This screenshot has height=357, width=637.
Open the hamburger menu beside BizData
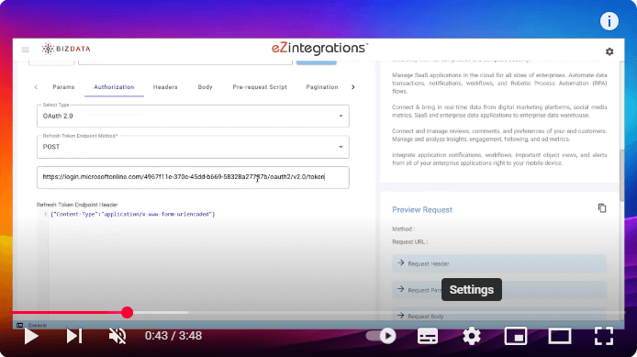25,50
